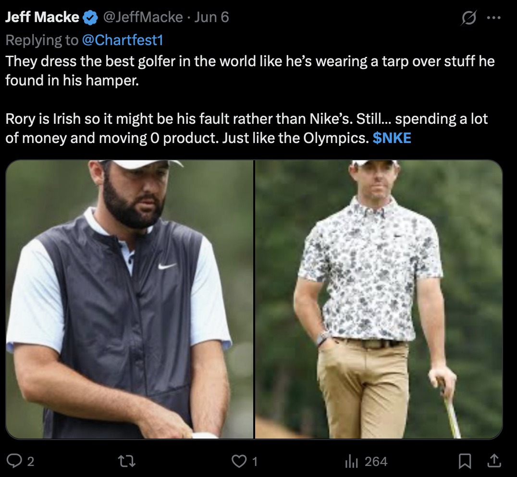Open the left photo of golfer in vest

point(129,299)
